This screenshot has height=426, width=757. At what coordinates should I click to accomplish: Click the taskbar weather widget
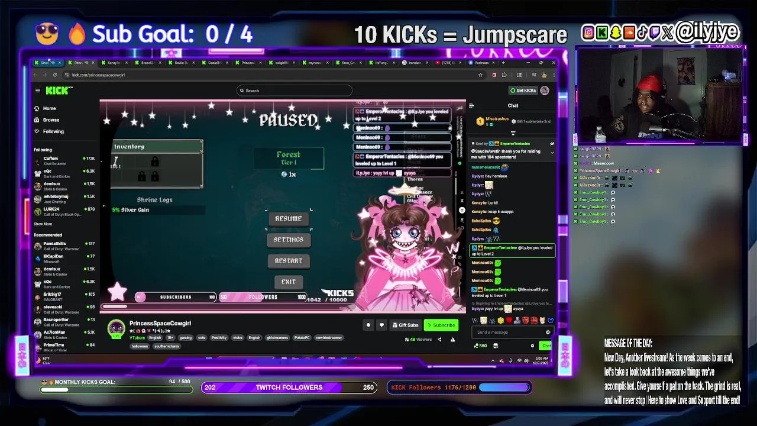coord(44,360)
